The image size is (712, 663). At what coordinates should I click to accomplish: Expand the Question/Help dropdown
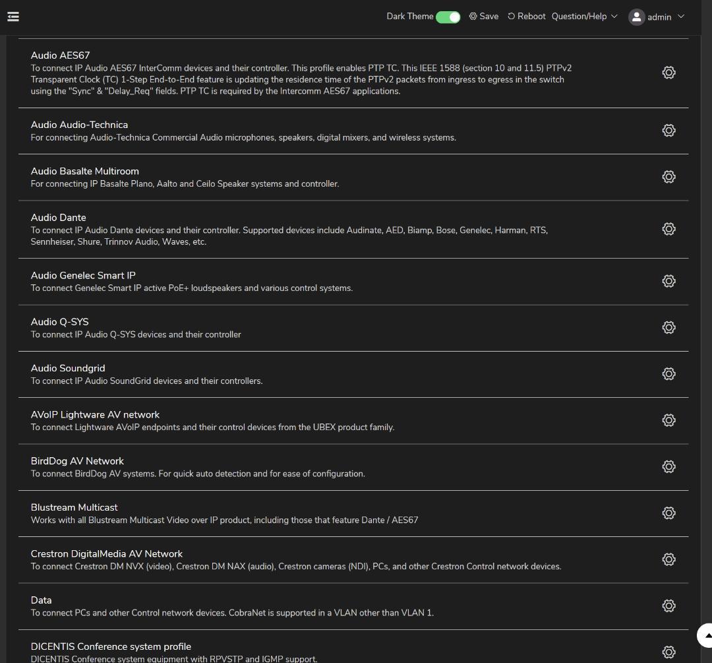(x=584, y=16)
